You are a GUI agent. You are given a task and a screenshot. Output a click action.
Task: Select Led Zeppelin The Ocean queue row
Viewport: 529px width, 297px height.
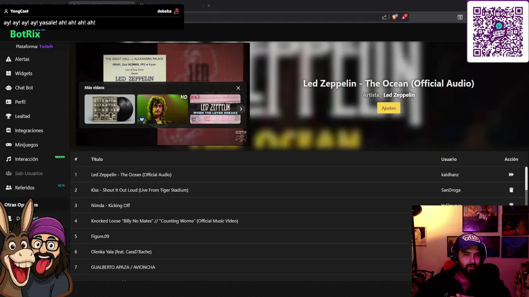click(x=298, y=174)
